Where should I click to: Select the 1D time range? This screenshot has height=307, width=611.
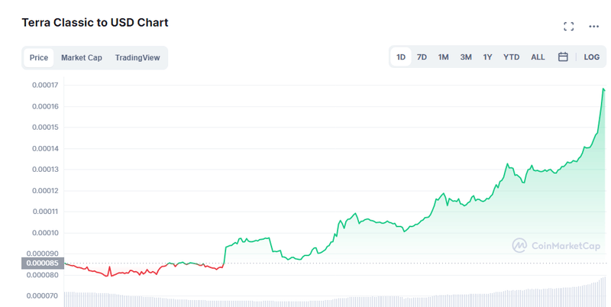(x=401, y=57)
